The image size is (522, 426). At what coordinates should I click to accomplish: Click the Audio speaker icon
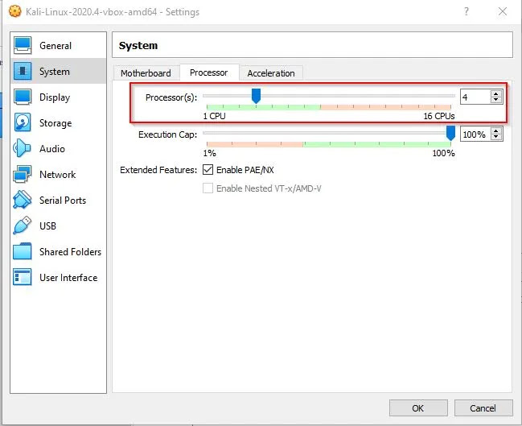pos(23,148)
